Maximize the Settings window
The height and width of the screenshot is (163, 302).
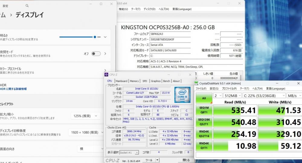click(101, 4)
